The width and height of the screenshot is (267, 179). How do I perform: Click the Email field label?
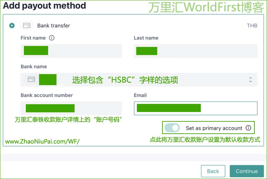140,95
